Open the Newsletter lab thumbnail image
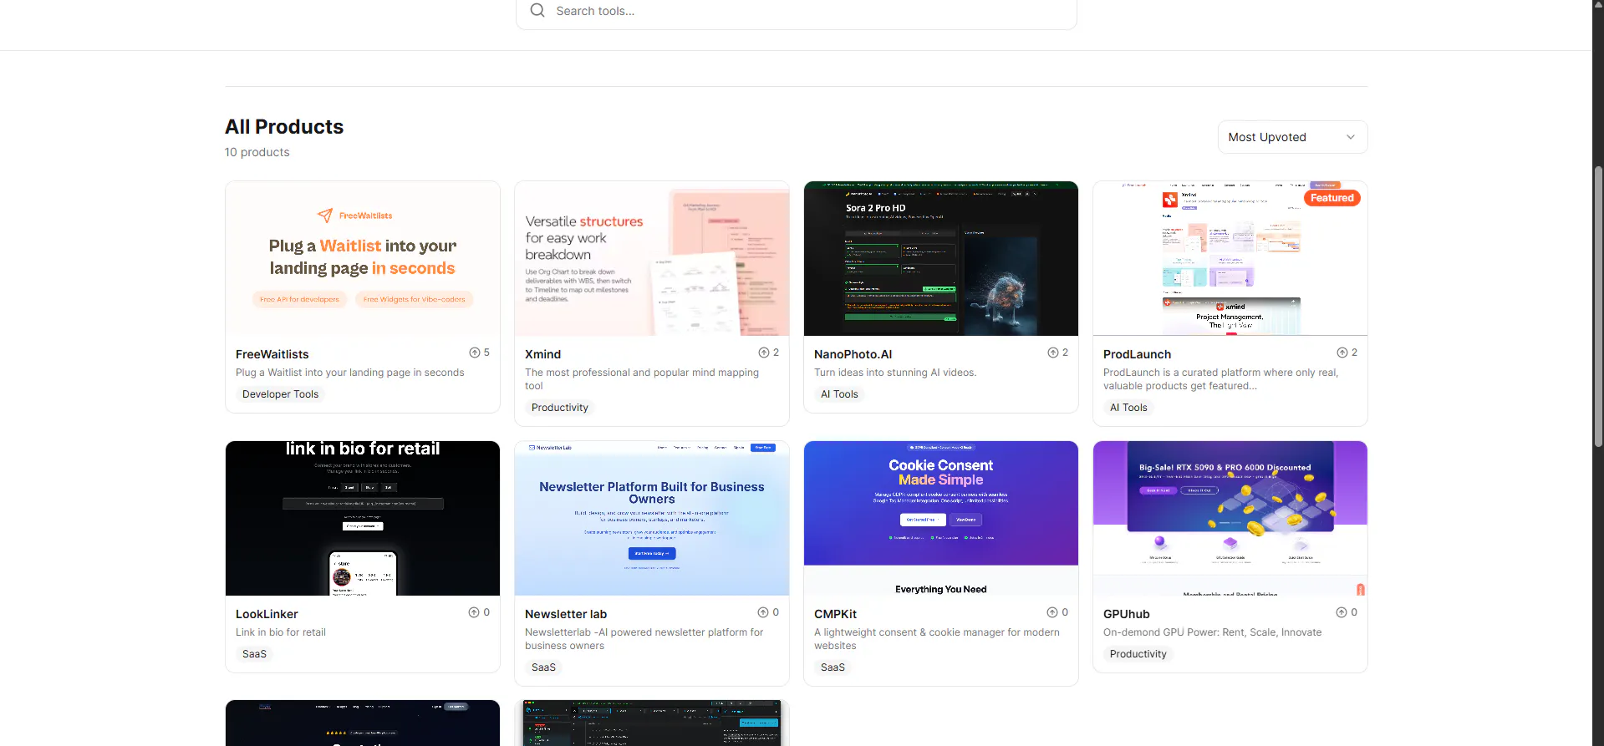The height and width of the screenshot is (746, 1604). tap(652, 518)
